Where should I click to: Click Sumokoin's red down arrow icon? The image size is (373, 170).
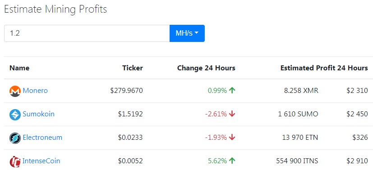click(x=232, y=114)
